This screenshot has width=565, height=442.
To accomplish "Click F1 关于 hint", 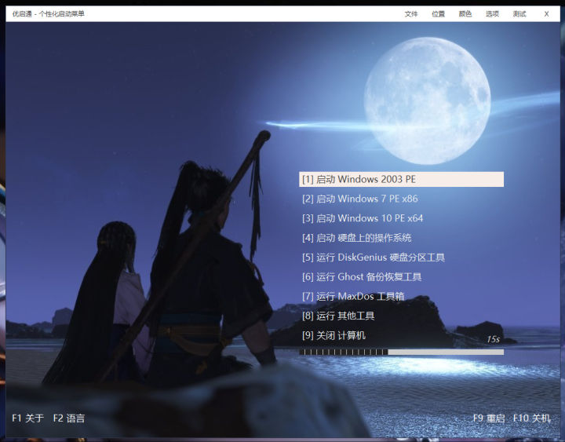I will (27, 418).
